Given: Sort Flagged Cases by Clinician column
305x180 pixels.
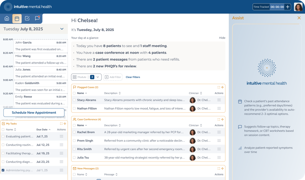Looking at the screenshot, I should coord(201,93).
